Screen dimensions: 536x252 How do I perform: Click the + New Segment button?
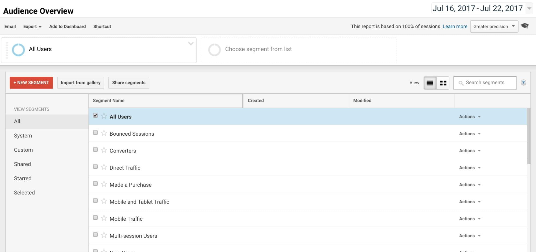(31, 82)
